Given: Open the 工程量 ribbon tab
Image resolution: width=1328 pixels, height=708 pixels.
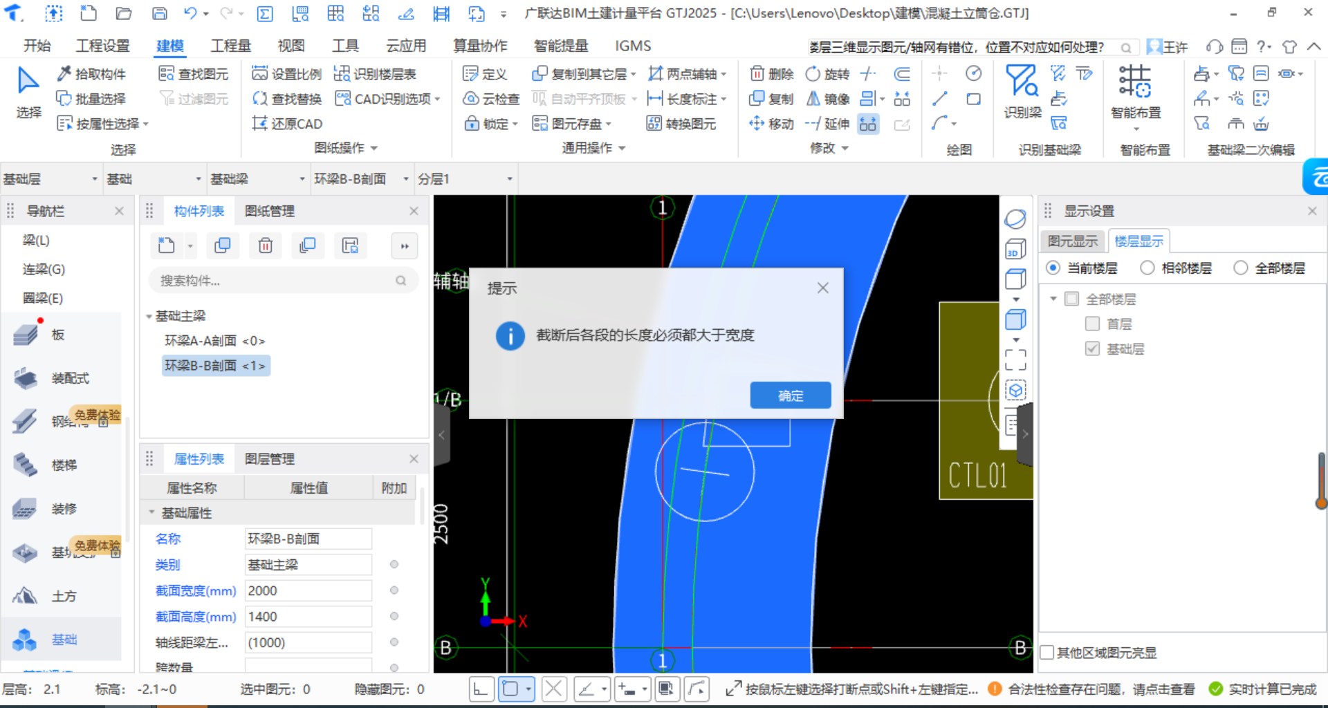Looking at the screenshot, I should click(x=230, y=46).
